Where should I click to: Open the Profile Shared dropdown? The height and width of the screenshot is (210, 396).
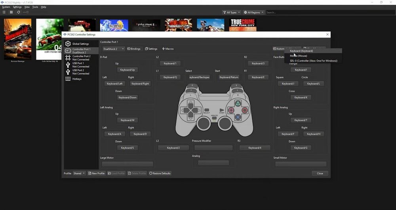tap(79, 174)
